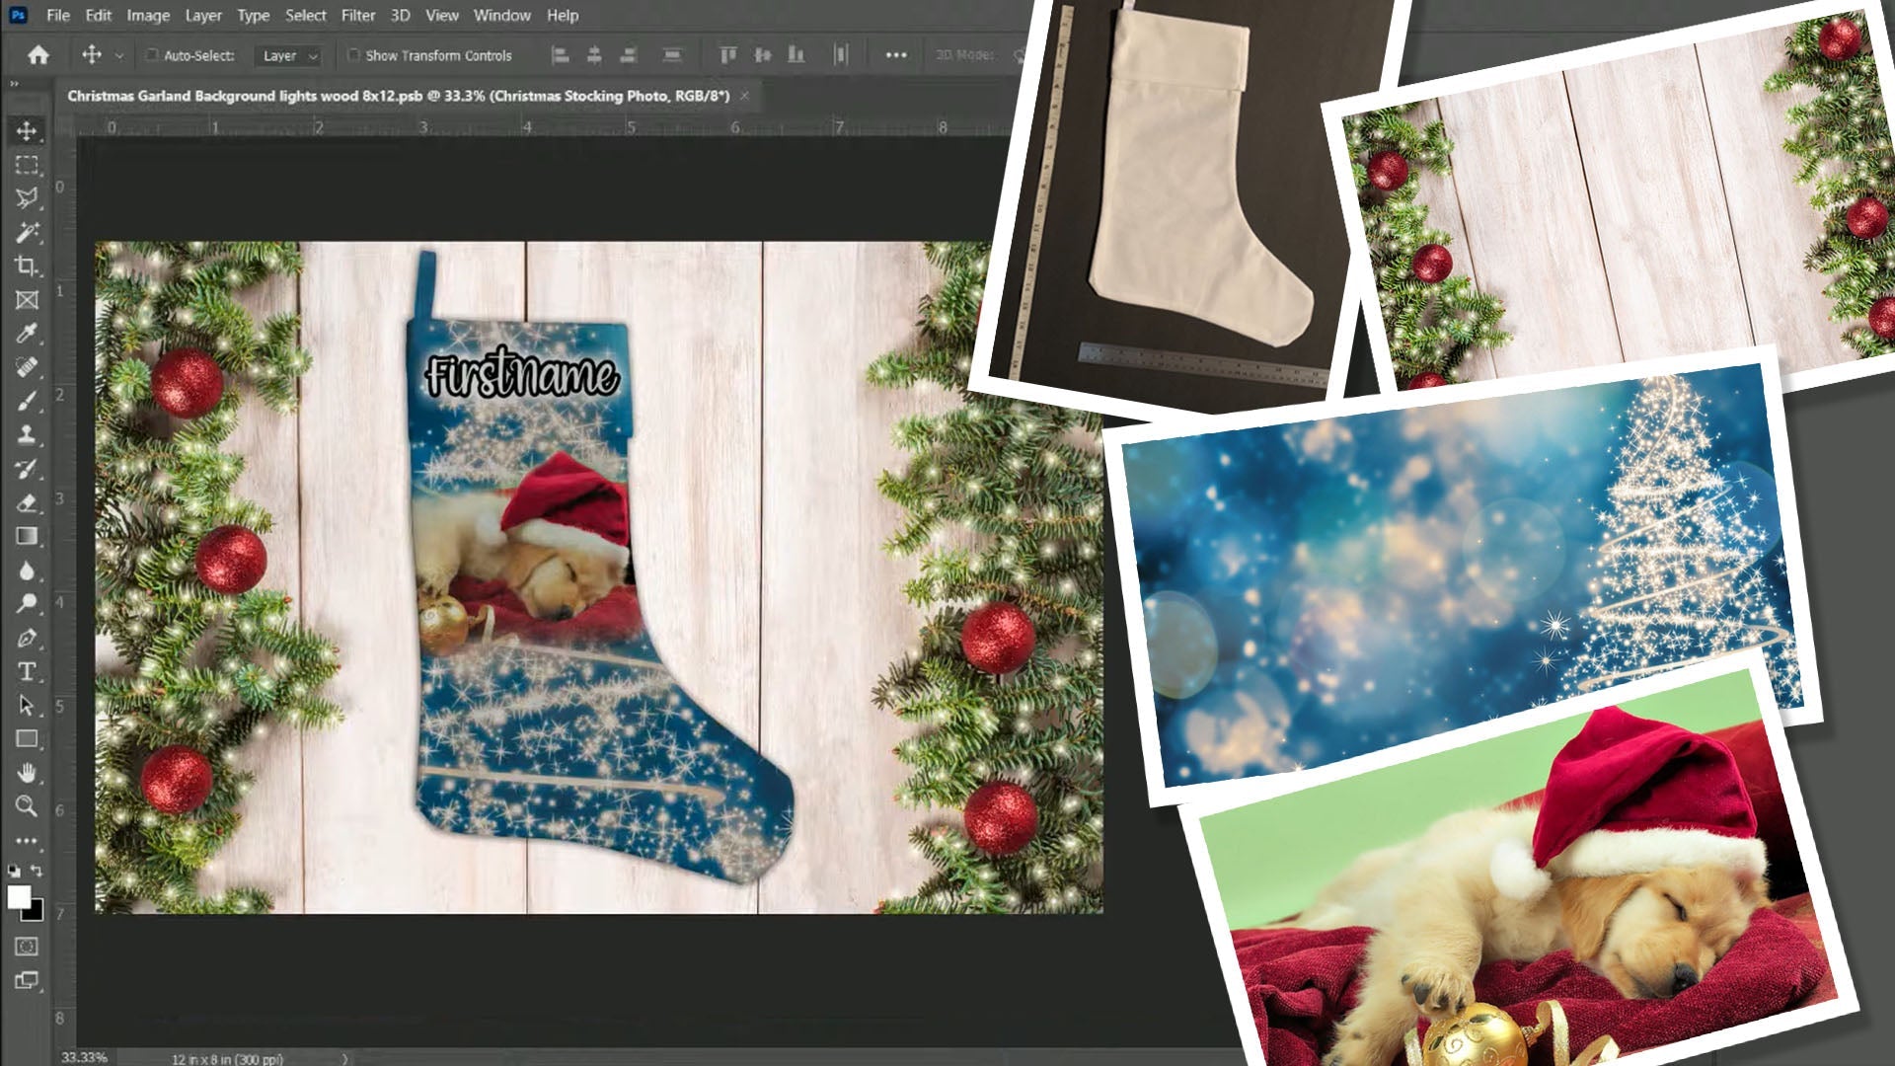The width and height of the screenshot is (1895, 1066).
Task: Open the Layer dropdown next to Auto-Select
Action: coord(286,56)
